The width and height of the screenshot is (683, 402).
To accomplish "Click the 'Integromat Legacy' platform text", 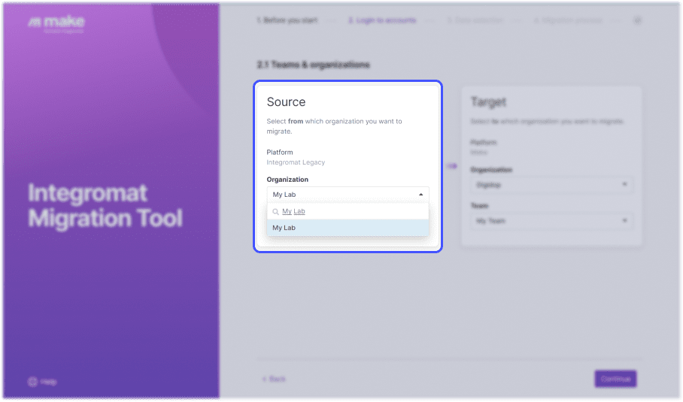I will coord(296,162).
